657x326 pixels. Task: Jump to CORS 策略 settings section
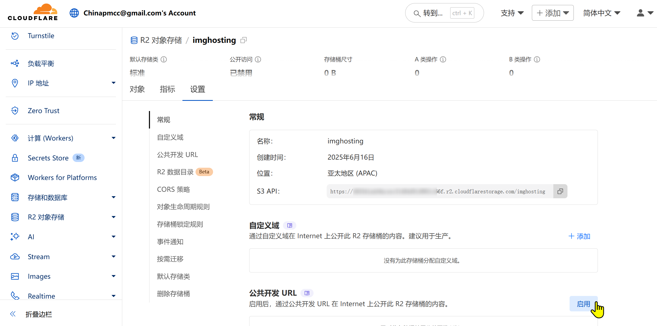point(173,189)
